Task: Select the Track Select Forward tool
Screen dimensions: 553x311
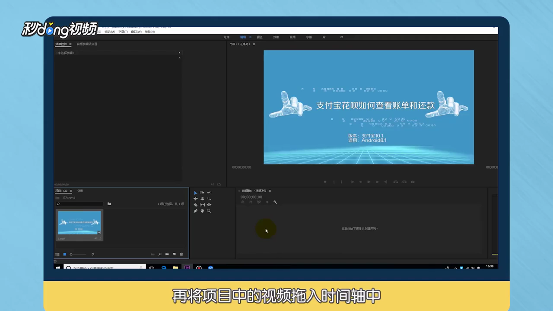Action: click(x=202, y=193)
